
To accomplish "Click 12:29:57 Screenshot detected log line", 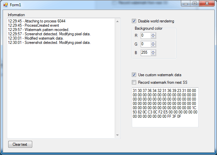I will [49, 34].
